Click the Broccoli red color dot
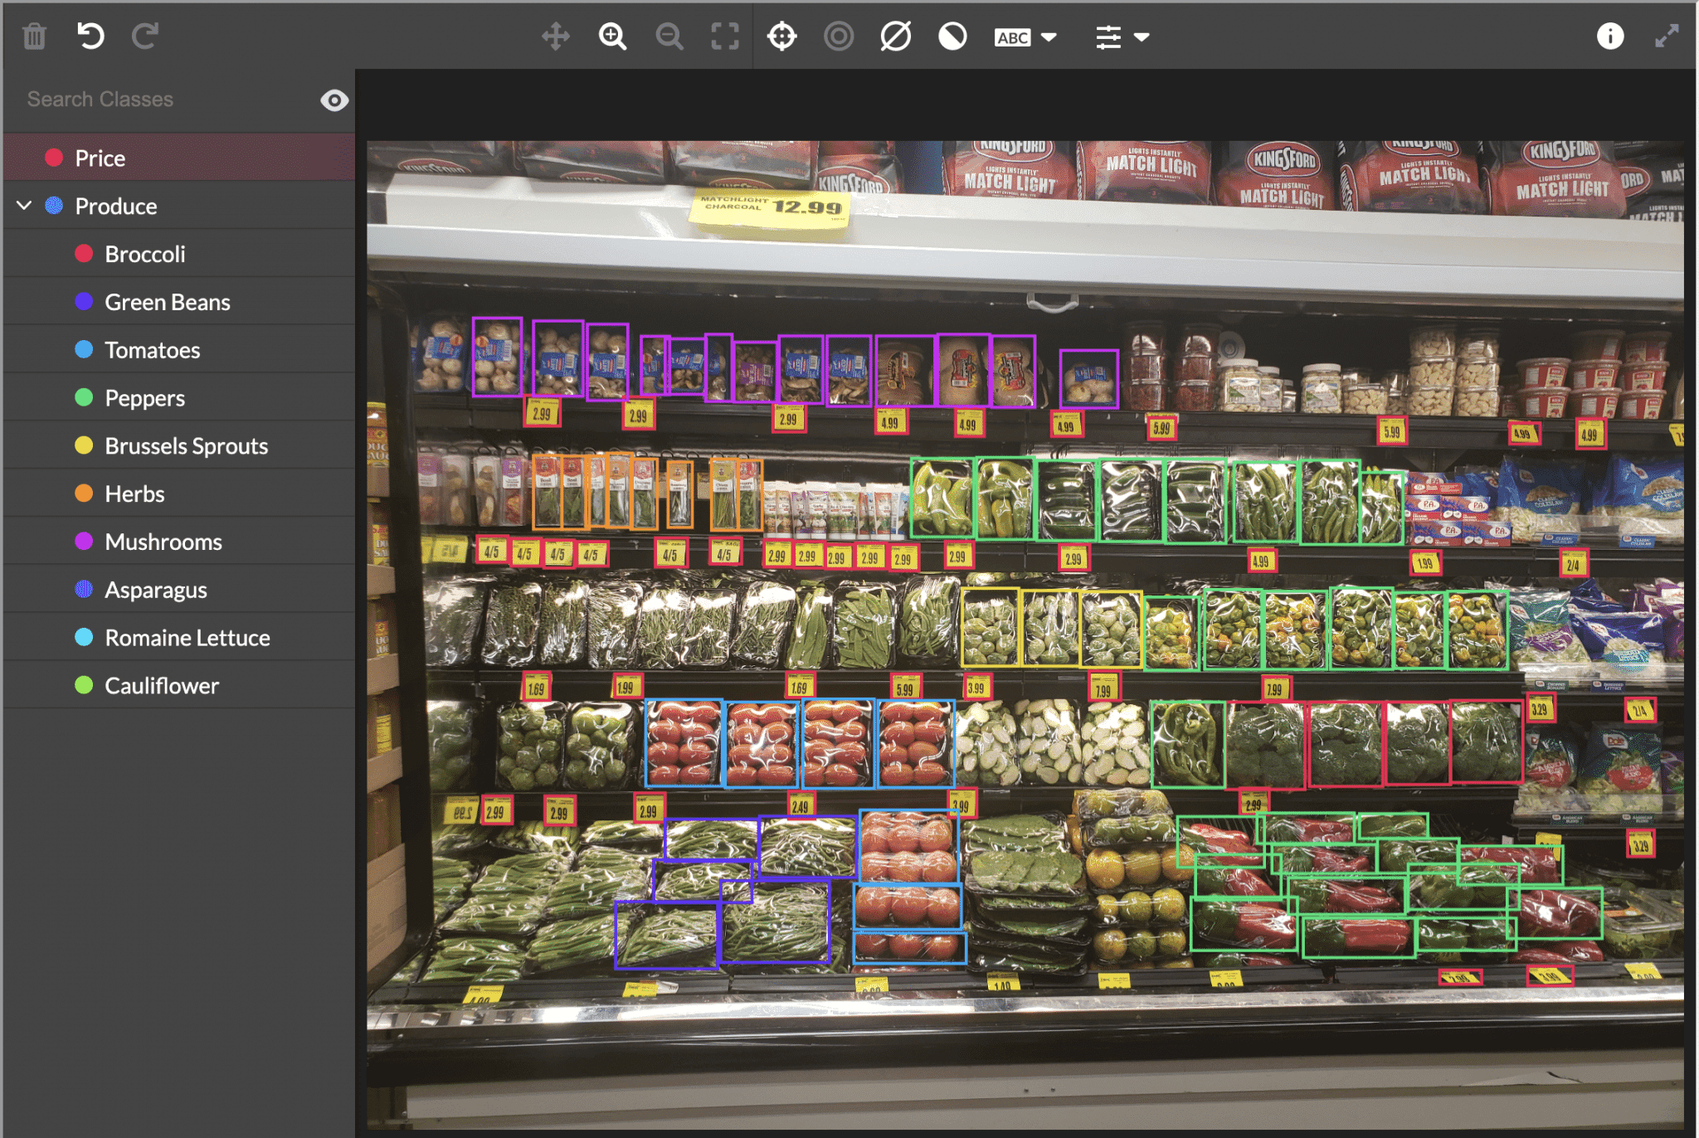This screenshot has width=1699, height=1138. (84, 254)
